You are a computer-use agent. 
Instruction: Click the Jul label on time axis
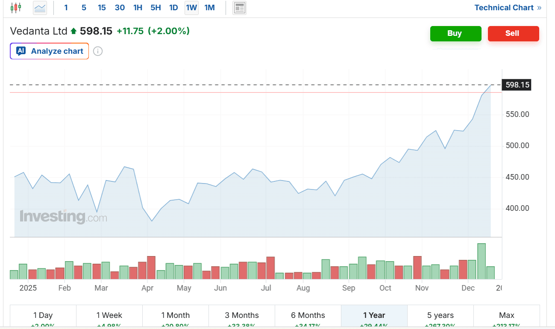[x=266, y=288]
